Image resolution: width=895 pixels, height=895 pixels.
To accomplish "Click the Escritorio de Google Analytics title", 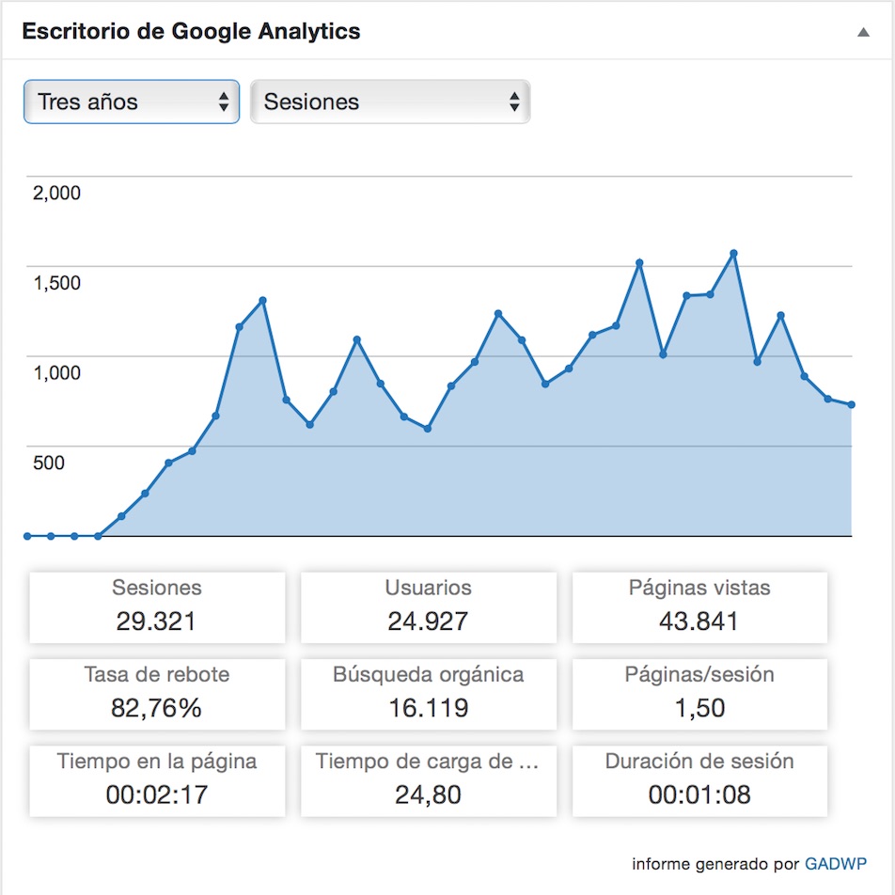I will coord(191,31).
